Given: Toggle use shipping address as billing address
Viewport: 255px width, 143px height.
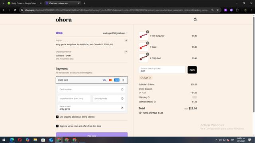Looking at the screenshot, I should point(57,117).
